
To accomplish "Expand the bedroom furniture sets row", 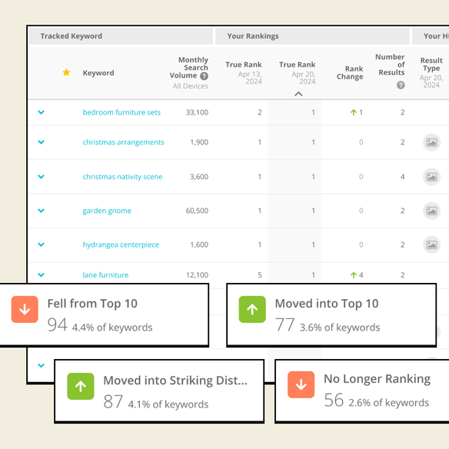I will (42, 112).
